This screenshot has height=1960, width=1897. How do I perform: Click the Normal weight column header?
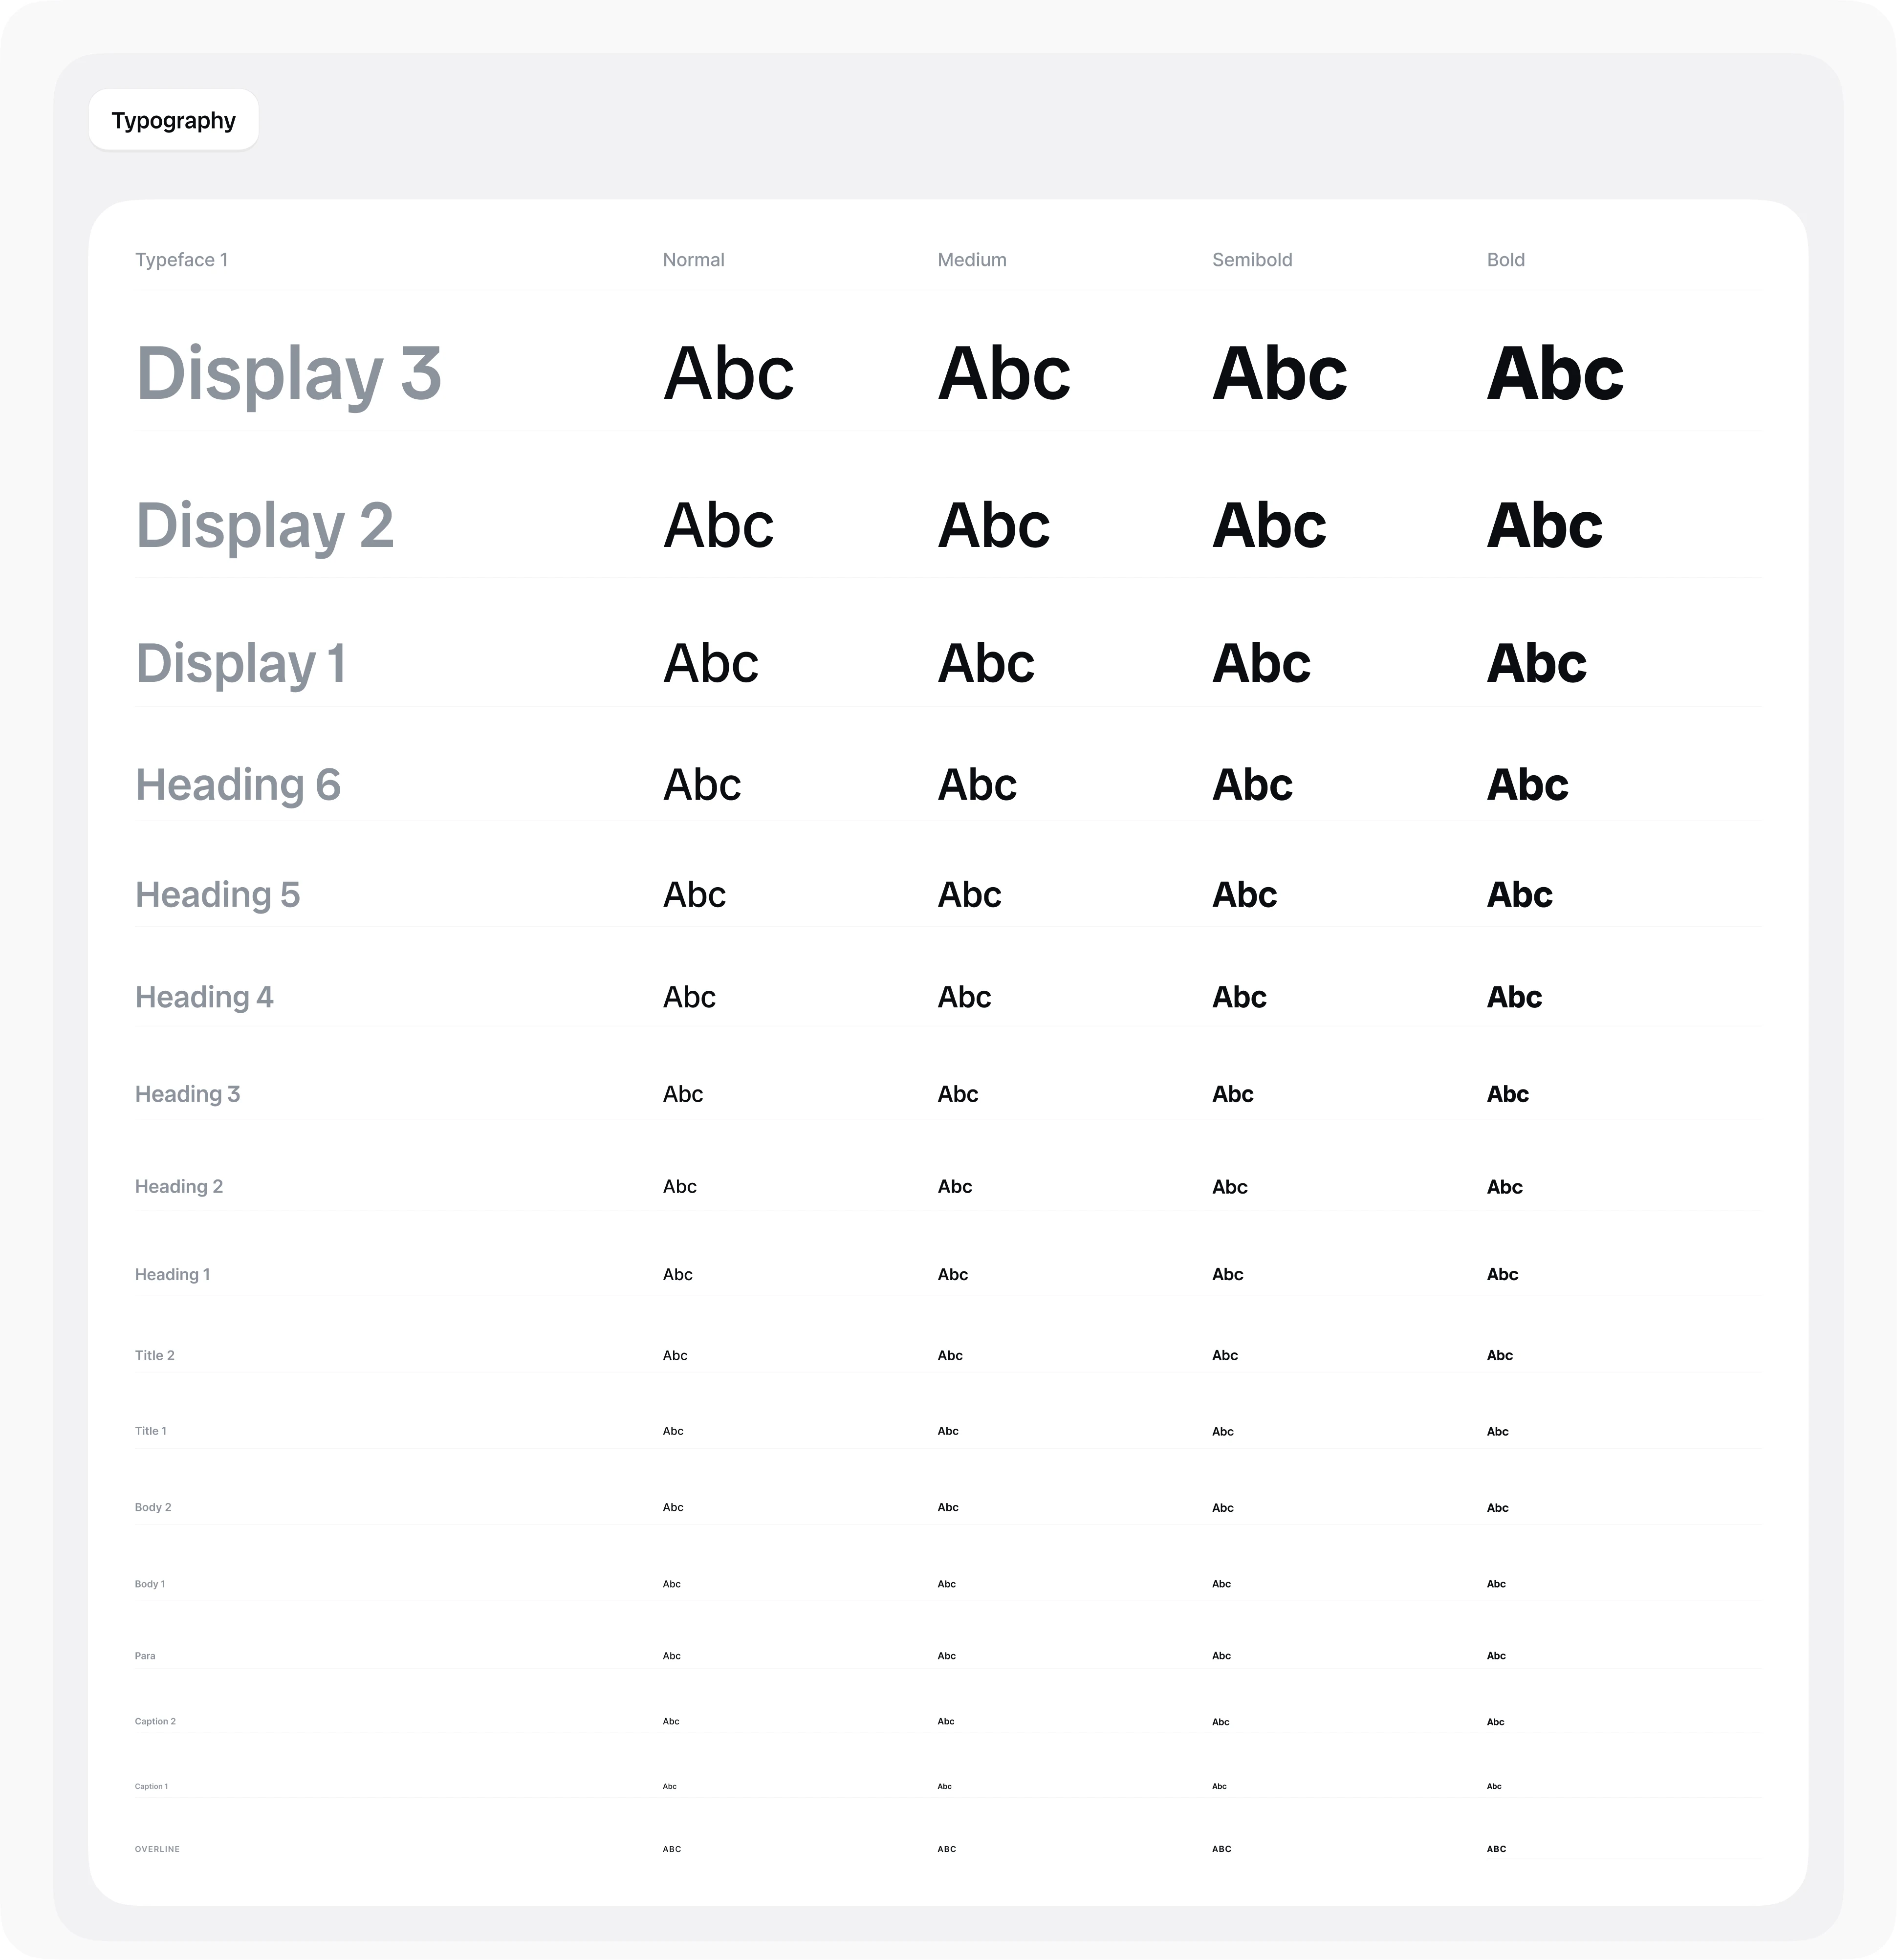[x=693, y=260]
